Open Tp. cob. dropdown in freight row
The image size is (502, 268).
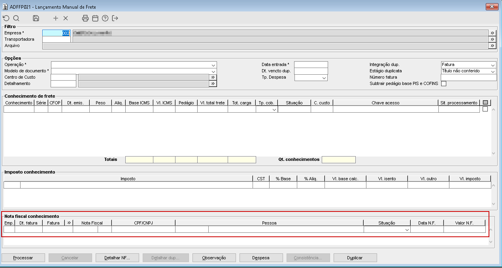pos(274,109)
